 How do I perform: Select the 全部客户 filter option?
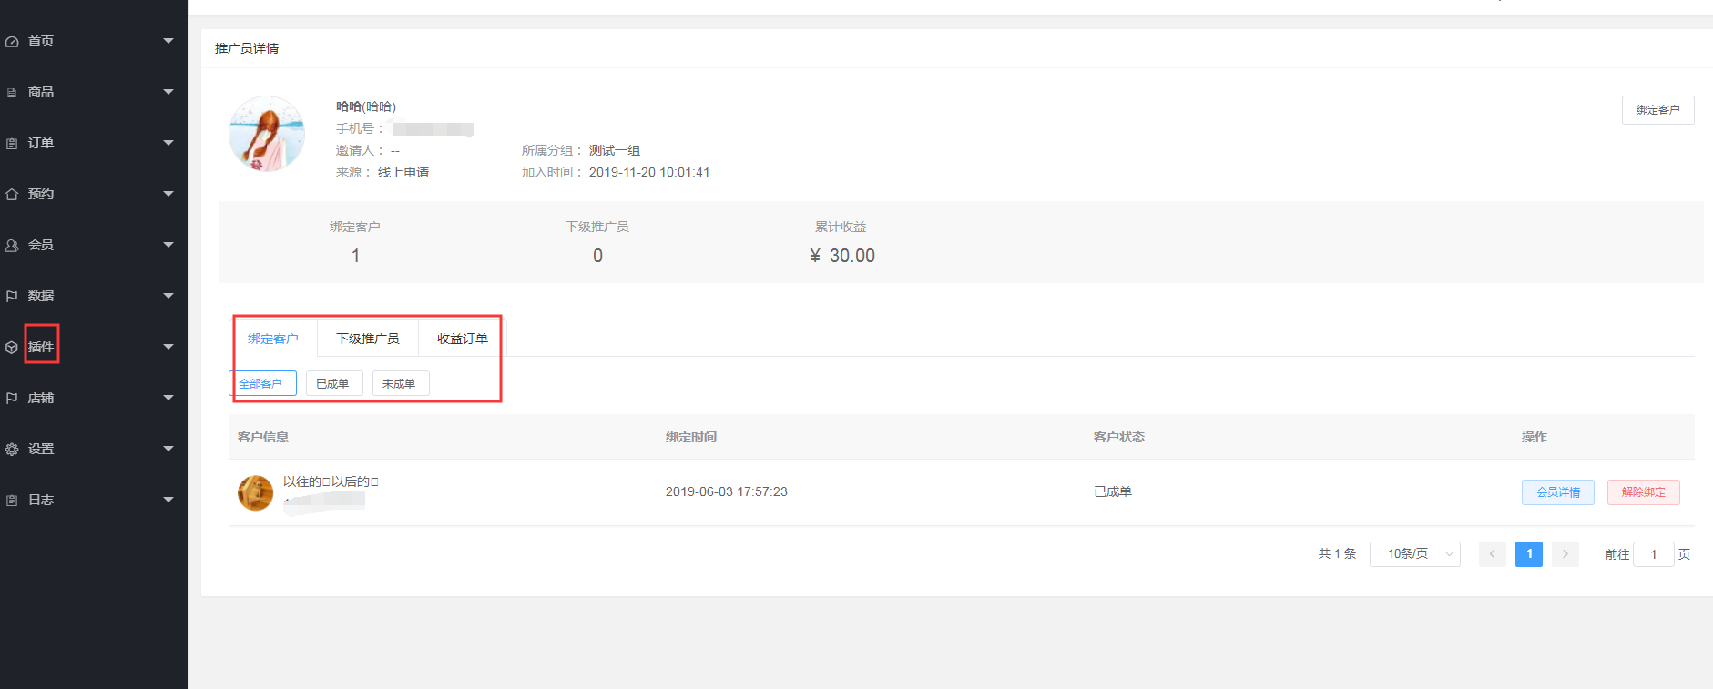[262, 384]
